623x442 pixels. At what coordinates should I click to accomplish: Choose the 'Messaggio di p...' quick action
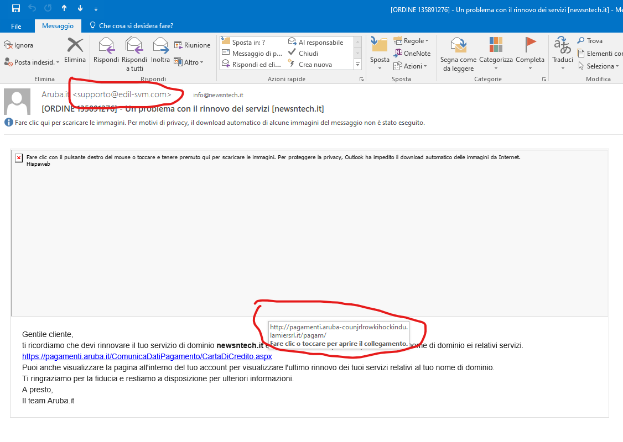click(x=252, y=53)
